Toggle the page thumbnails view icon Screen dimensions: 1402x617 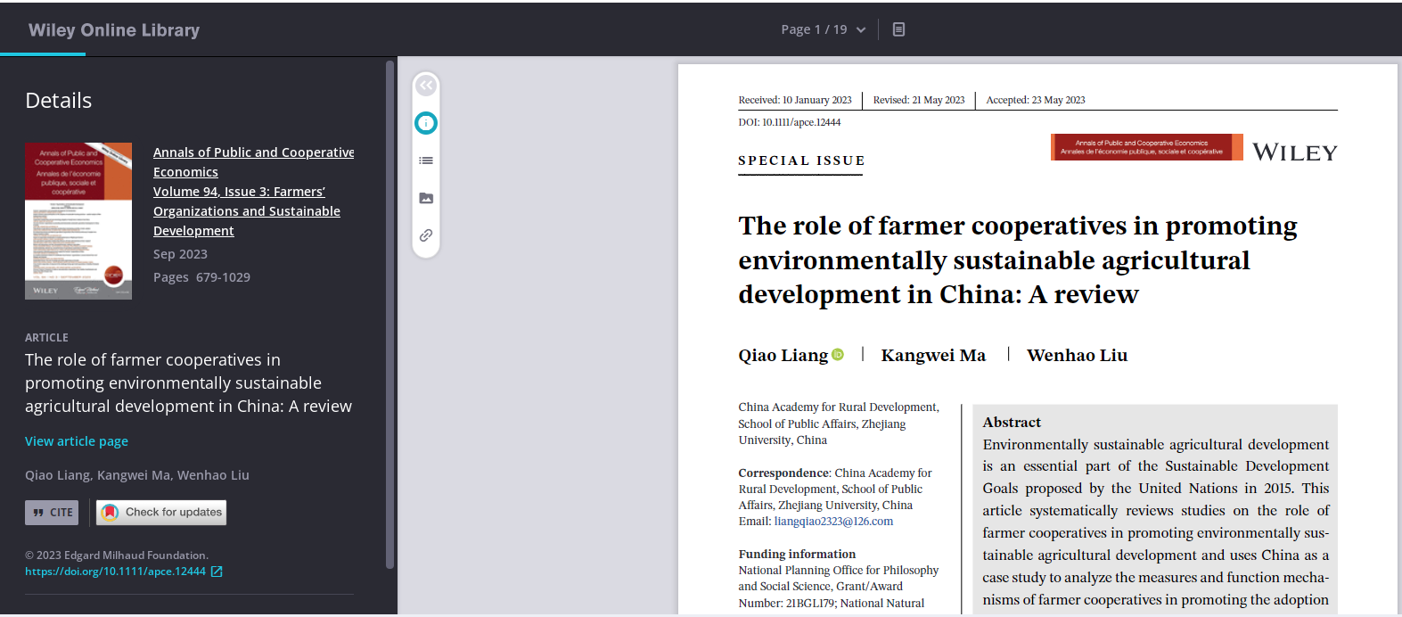[x=898, y=29]
